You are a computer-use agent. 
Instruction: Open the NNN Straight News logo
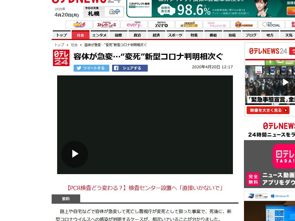coord(107,25)
